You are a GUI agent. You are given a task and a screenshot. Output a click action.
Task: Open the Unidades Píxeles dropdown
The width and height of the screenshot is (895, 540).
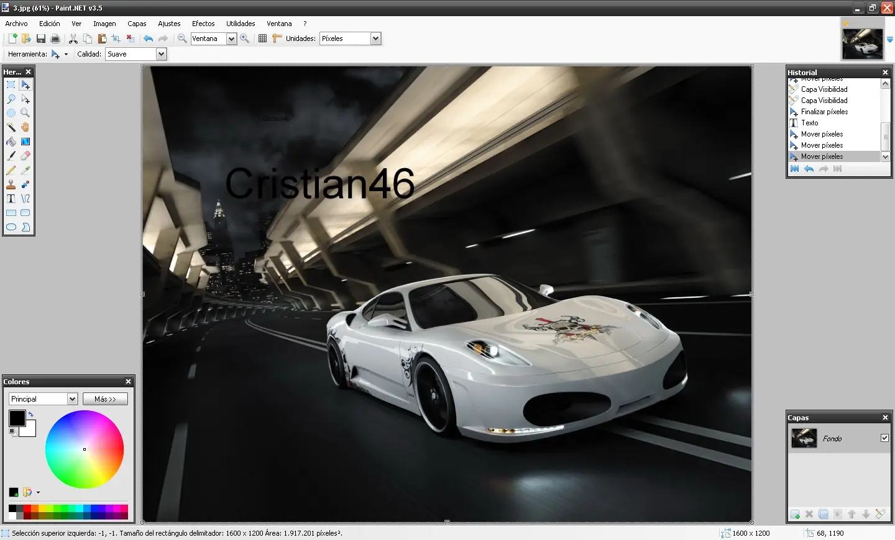tap(375, 38)
